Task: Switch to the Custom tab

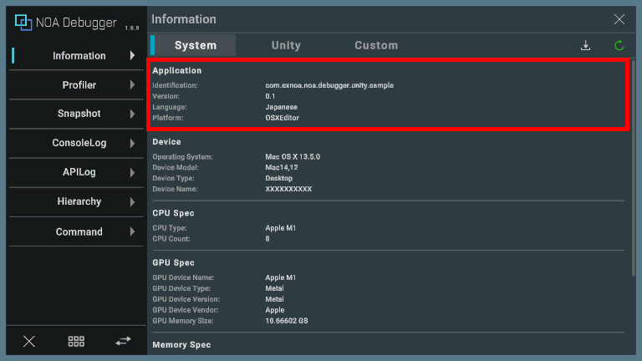Action: (376, 45)
